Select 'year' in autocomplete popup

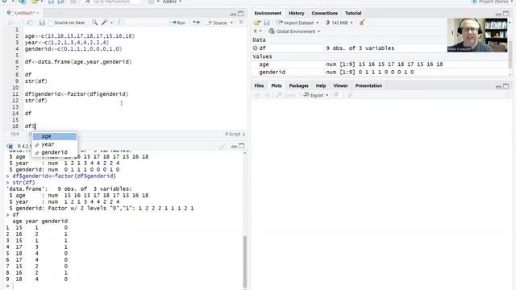pos(55,144)
